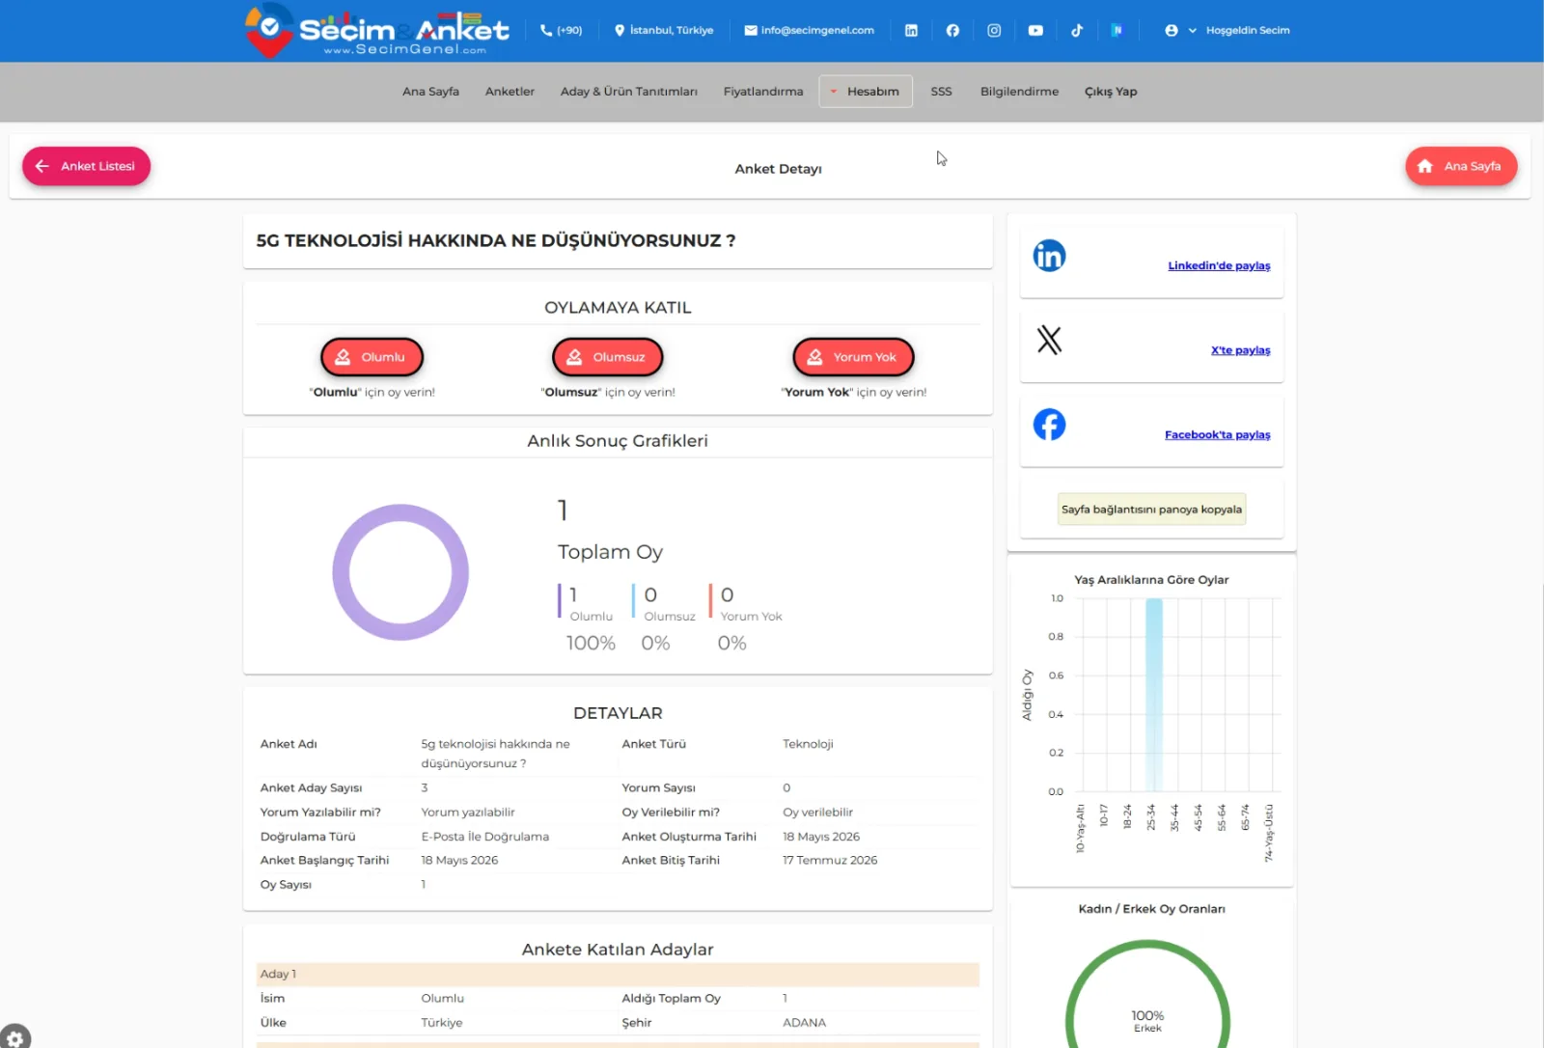Open the Bilgilendirme menu item
The height and width of the screenshot is (1048, 1544).
click(x=1019, y=92)
